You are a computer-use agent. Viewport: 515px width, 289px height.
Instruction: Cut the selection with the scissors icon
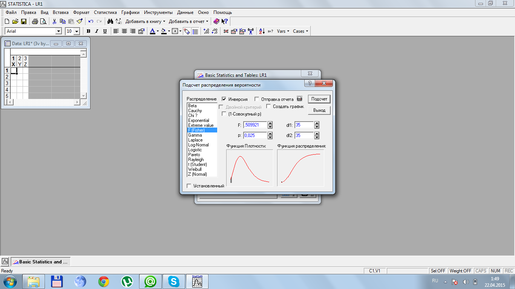[54, 21]
